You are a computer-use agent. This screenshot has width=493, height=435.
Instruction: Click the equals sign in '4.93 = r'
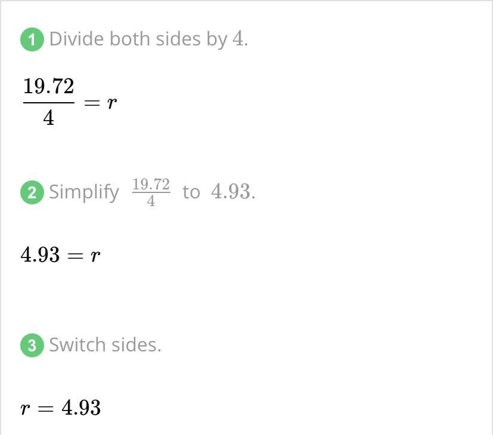(x=75, y=256)
